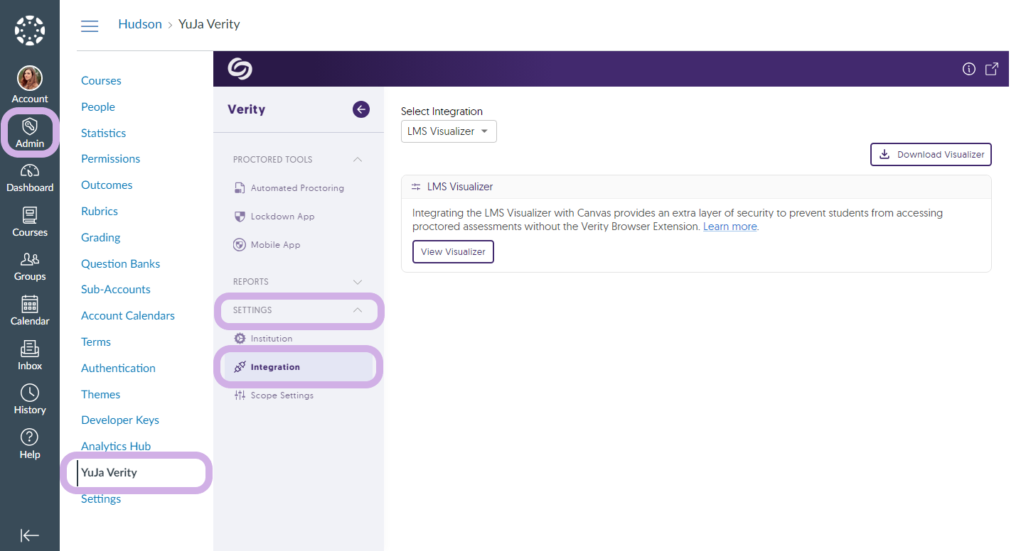The image size is (1026, 551).
Task: Expand the Reports section chevron
Action: (358, 282)
